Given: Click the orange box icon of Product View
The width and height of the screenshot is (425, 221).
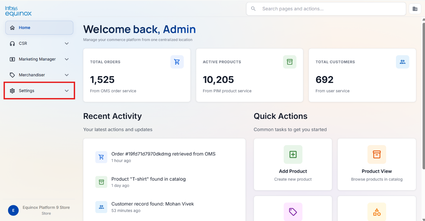Looking at the screenshot, I should tap(377, 154).
